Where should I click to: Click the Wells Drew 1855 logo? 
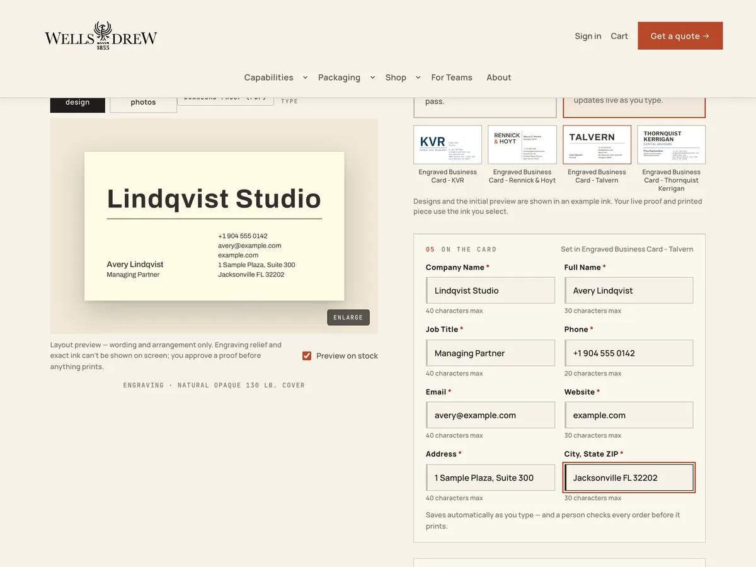tap(101, 36)
